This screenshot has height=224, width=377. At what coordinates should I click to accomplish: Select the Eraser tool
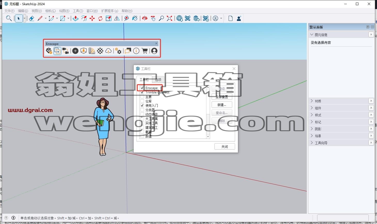coord(31,18)
